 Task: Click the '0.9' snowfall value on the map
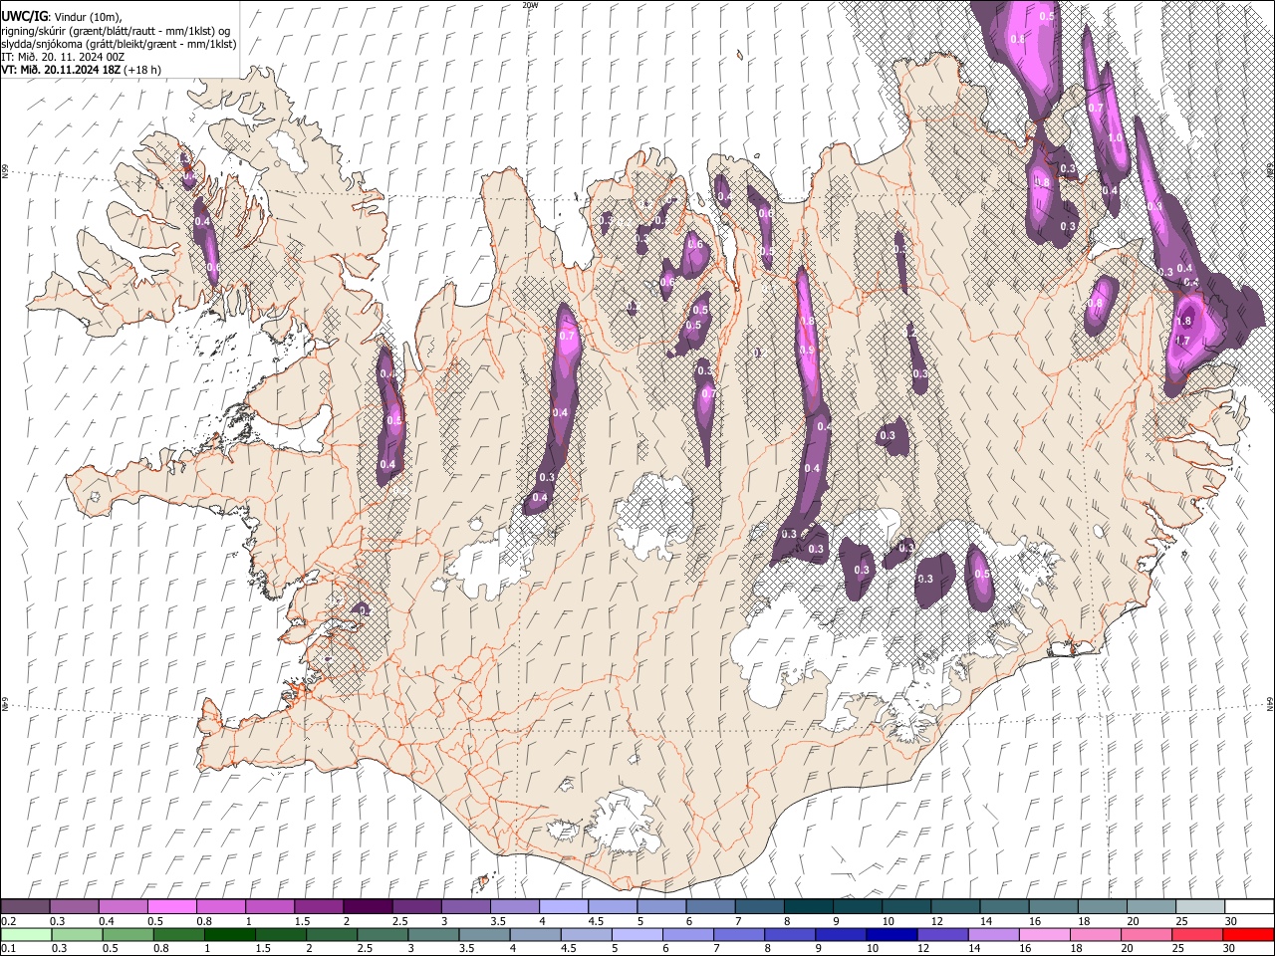click(x=807, y=351)
